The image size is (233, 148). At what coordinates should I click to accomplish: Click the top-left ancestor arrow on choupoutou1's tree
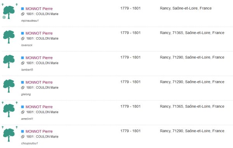(x=3, y=127)
